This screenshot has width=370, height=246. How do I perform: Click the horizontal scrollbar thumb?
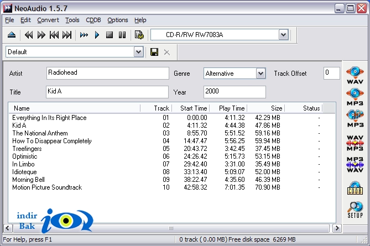171,228
